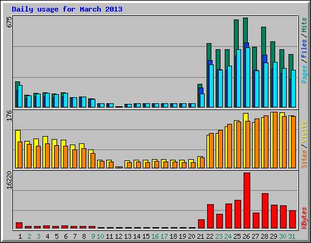Click the Visits legend label

[x=304, y=132]
